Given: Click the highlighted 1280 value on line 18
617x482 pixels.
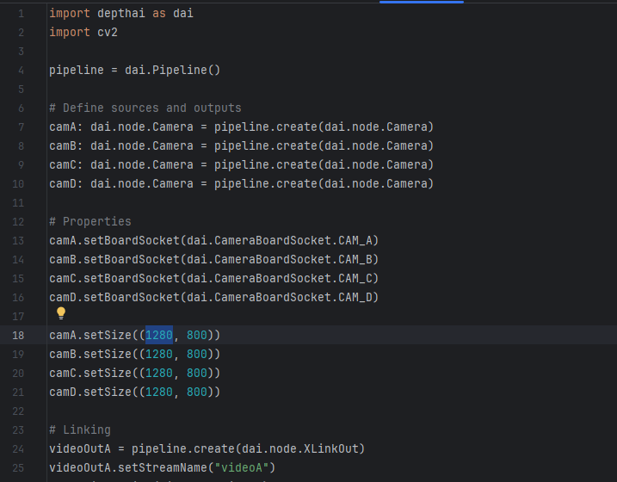Looking at the screenshot, I should point(159,335).
